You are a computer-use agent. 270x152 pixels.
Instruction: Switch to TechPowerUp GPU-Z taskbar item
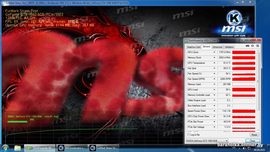[x=40, y=148]
